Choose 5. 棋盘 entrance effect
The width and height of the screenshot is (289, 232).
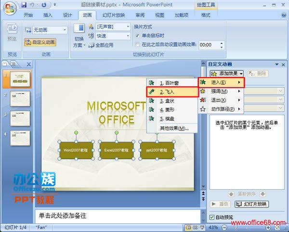coord(172,119)
